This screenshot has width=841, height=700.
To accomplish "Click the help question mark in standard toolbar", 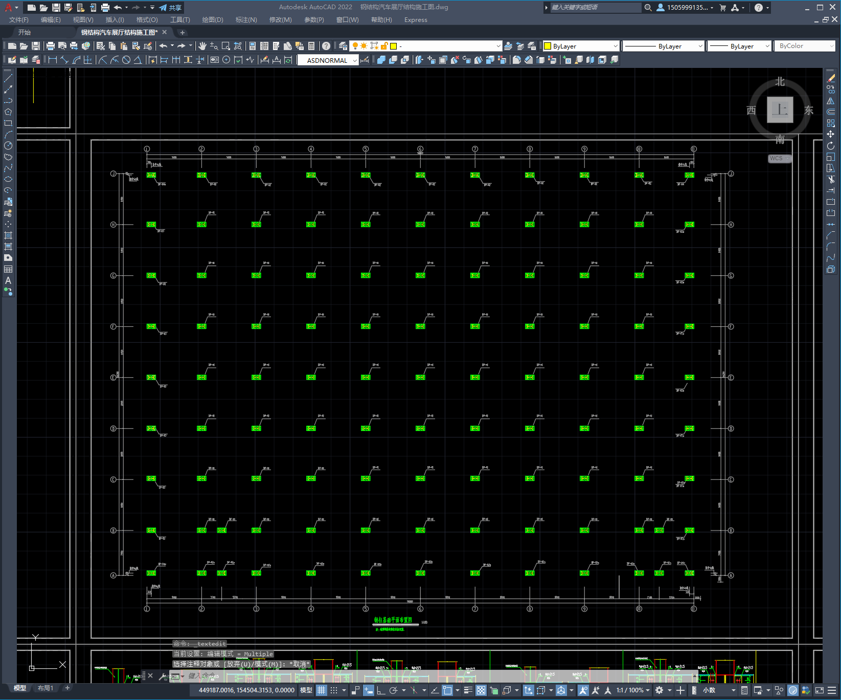I will point(326,46).
